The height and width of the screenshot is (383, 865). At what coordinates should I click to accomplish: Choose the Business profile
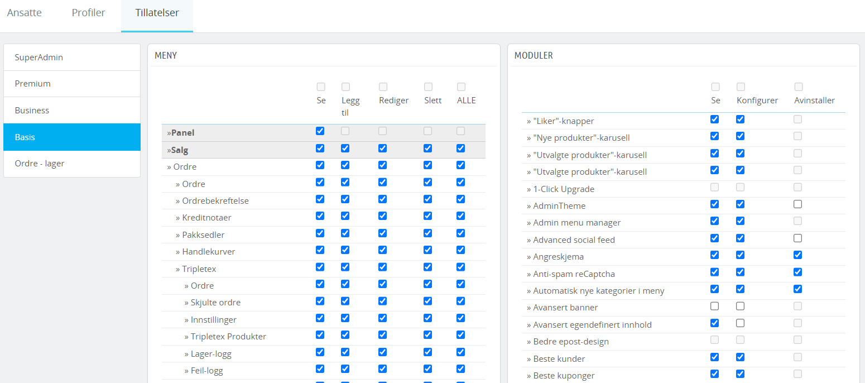(x=72, y=111)
